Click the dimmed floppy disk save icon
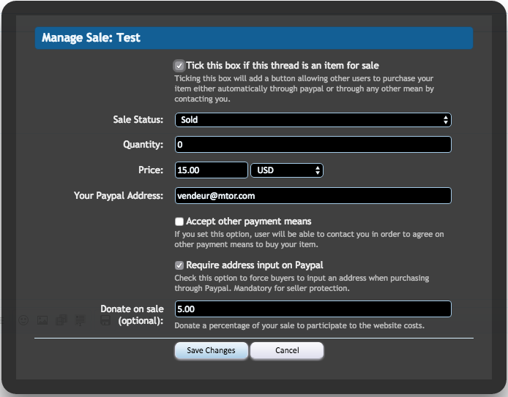Image resolution: width=508 pixels, height=397 pixels. (105, 320)
